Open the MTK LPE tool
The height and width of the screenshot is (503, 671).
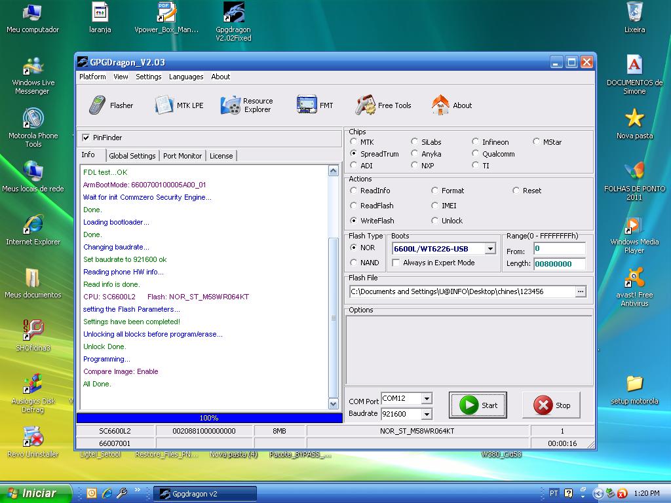click(x=179, y=105)
